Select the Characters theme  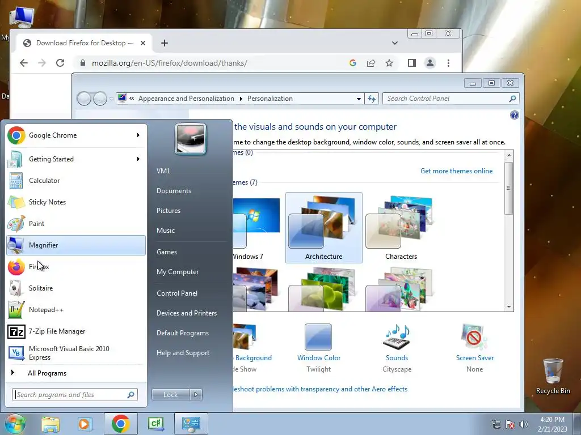pyautogui.click(x=401, y=228)
